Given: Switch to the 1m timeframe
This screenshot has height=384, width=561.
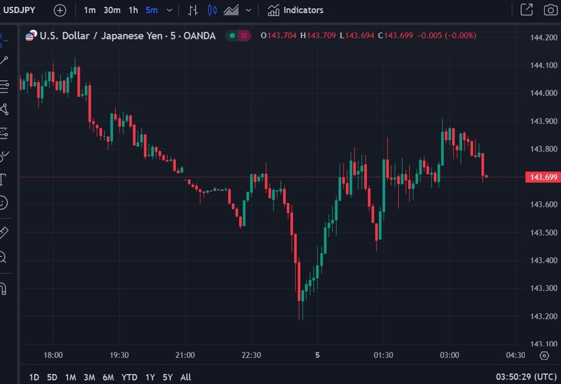Looking at the screenshot, I should click(x=89, y=11).
